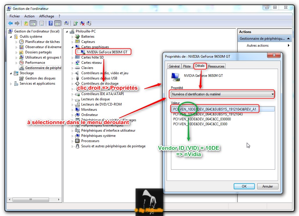Click the Capteurs category icon
The height and width of the screenshot is (216, 299).
click(x=77, y=41)
